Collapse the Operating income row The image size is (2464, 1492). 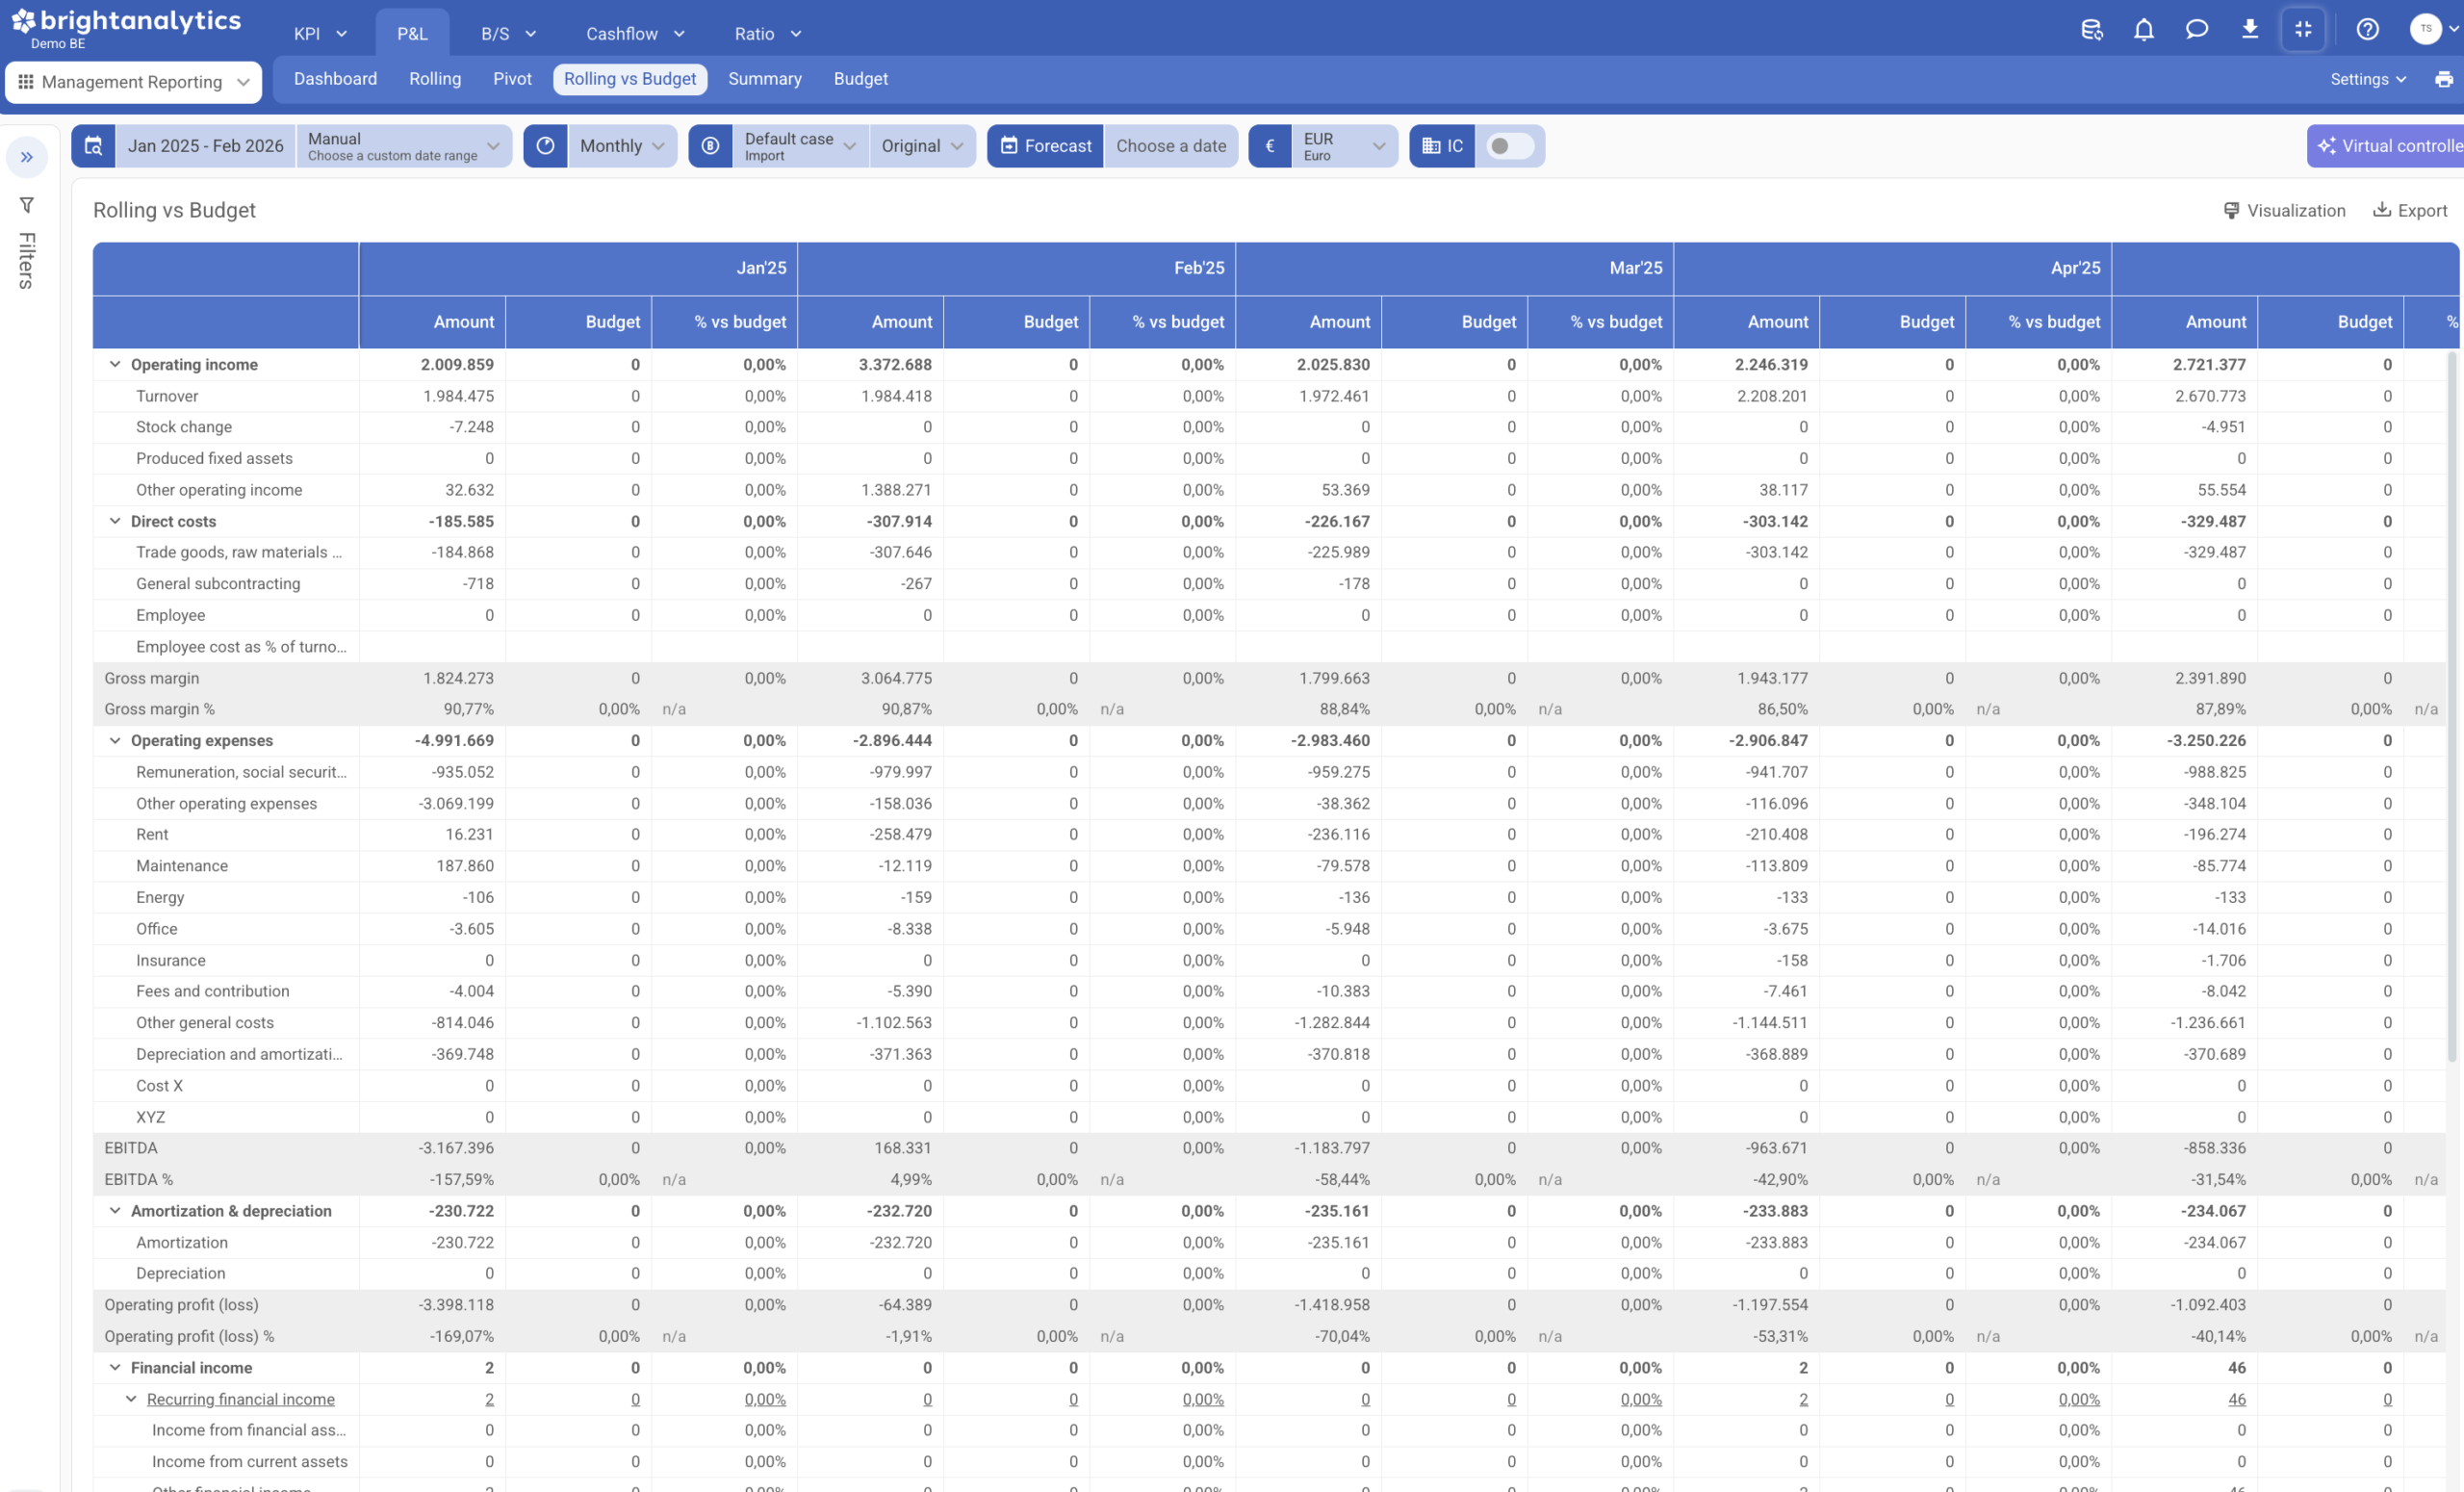coord(115,365)
